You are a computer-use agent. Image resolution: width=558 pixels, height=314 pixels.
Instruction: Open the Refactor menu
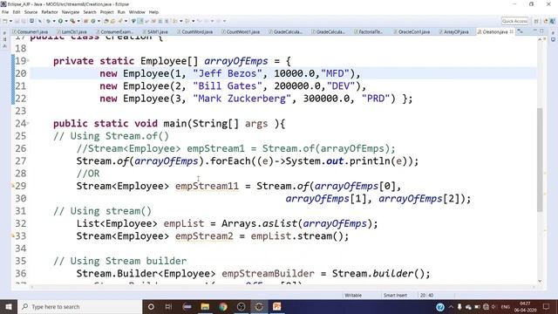pos(50,12)
